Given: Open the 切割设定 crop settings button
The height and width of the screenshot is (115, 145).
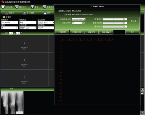Looking at the screenshot, I should point(92,32).
